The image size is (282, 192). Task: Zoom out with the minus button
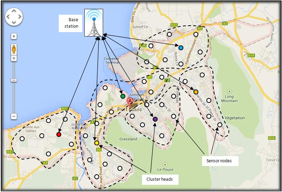pos(14,116)
